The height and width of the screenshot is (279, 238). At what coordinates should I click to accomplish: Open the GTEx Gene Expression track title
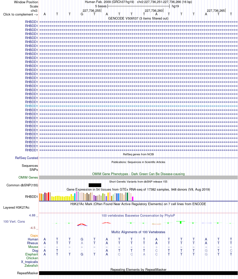click(138, 190)
